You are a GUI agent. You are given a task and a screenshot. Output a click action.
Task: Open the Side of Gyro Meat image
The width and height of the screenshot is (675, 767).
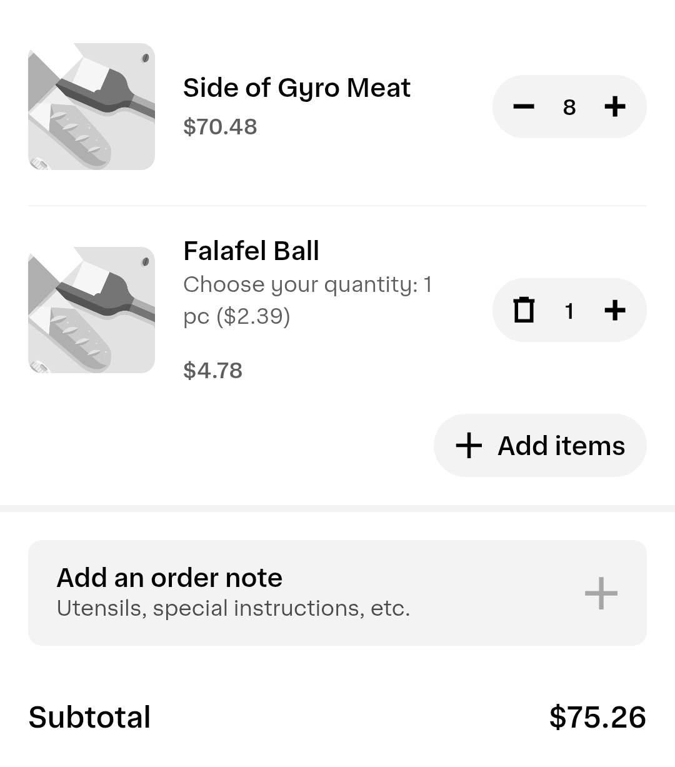coord(91,106)
